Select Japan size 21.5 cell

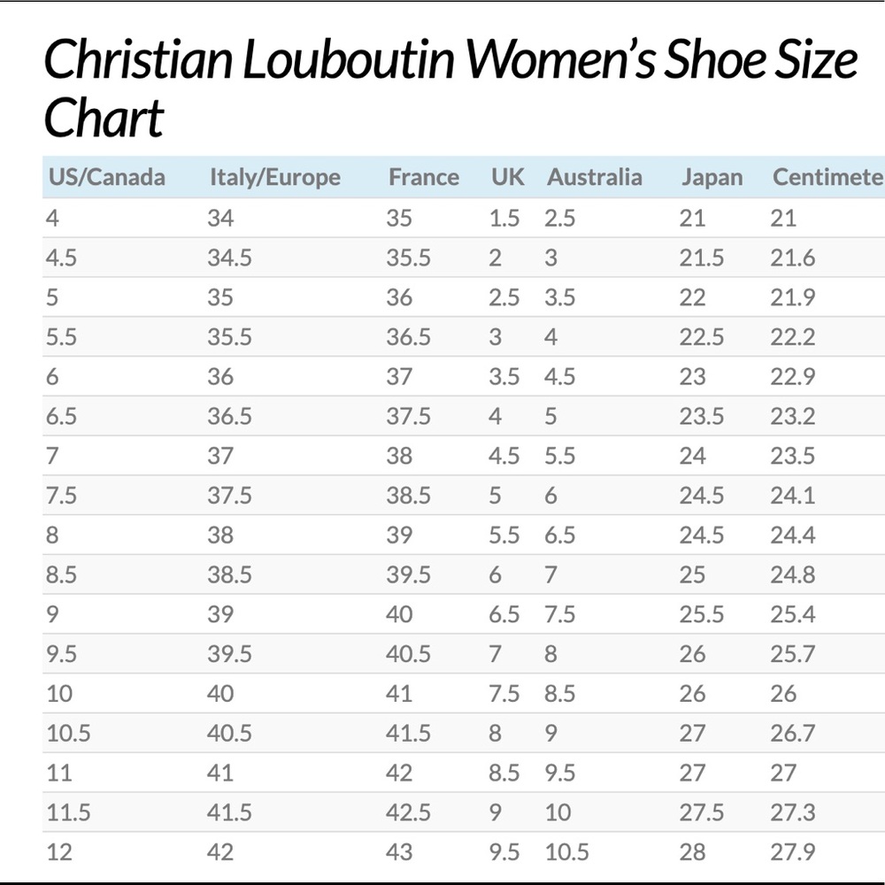(702, 258)
